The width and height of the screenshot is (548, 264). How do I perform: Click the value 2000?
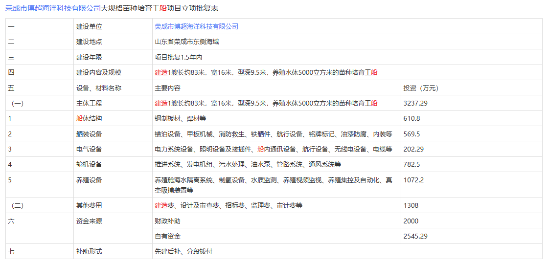point(411,221)
